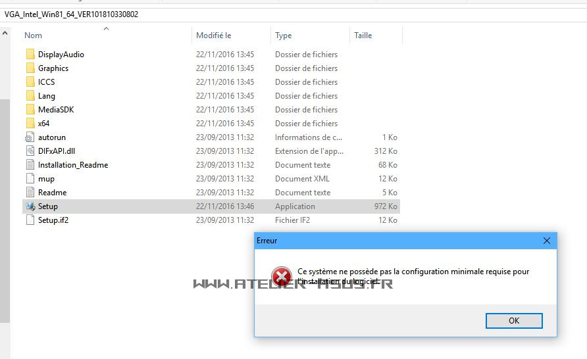The height and width of the screenshot is (359, 587).
Task: Click the Readme document icon
Action: 30,193
